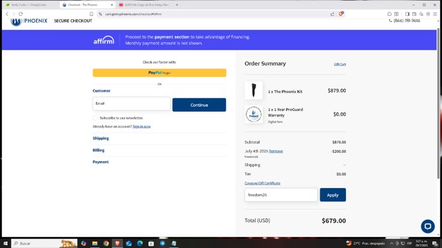The height and width of the screenshot is (248, 442).
Task: Switch to the Verify Codes SimplyCodes tab
Action: pyautogui.click(x=29, y=5)
